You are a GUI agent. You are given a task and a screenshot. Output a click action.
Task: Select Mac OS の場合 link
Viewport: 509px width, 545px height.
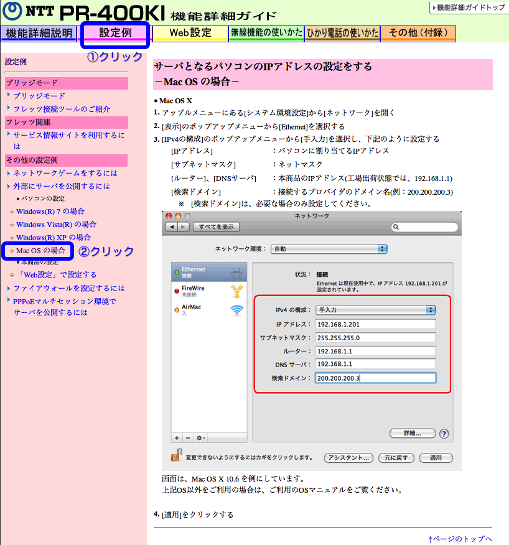pyautogui.click(x=40, y=251)
